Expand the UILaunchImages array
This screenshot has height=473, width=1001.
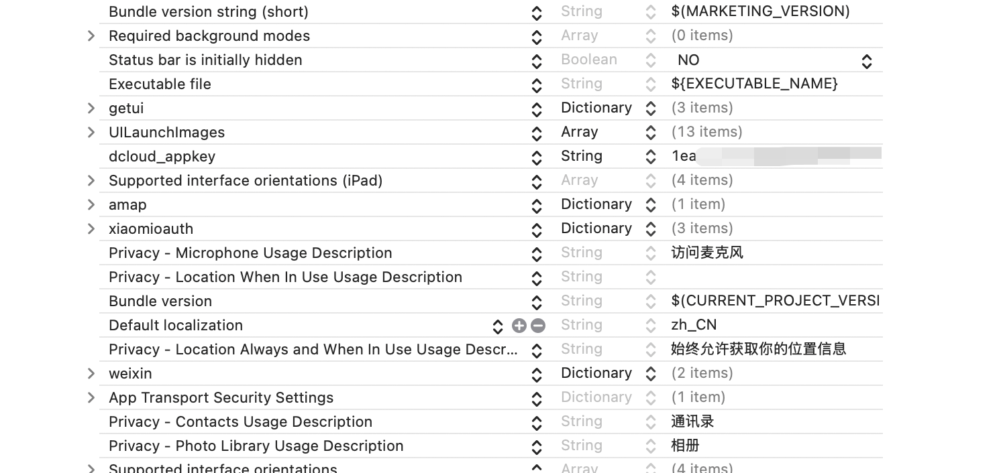tap(91, 132)
